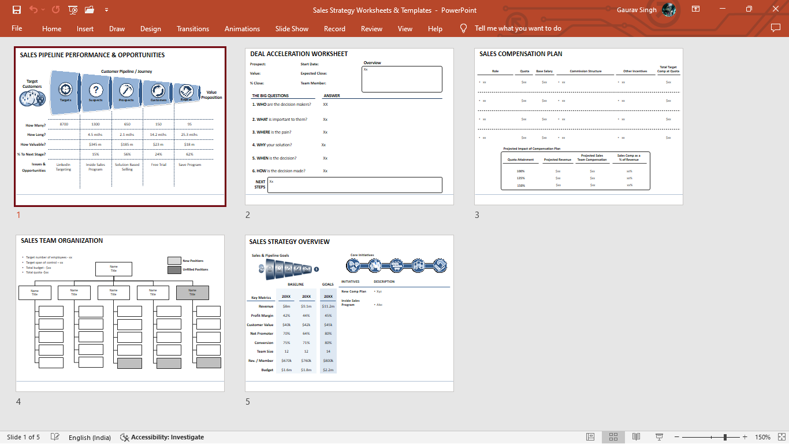Open Ribbon Display Options

coord(696,9)
